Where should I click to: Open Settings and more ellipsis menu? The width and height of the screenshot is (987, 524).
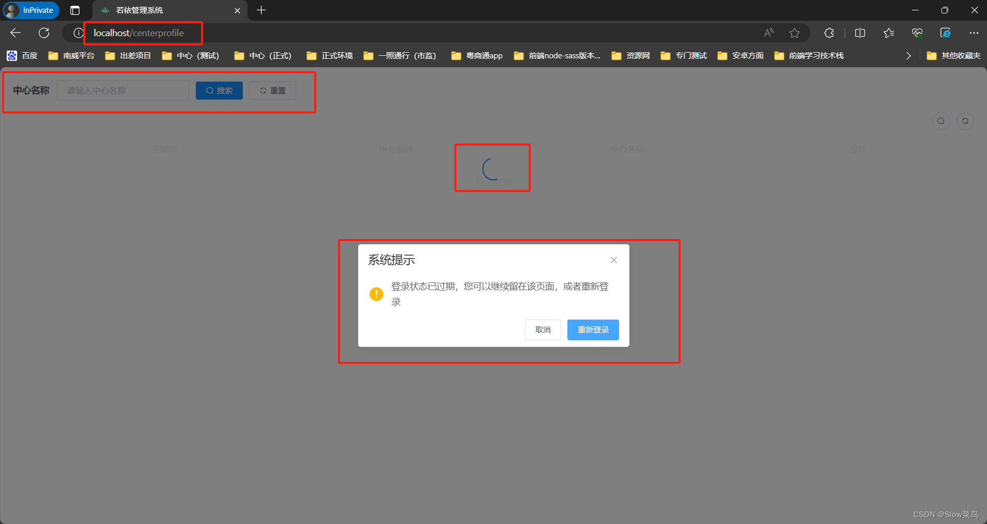click(974, 33)
